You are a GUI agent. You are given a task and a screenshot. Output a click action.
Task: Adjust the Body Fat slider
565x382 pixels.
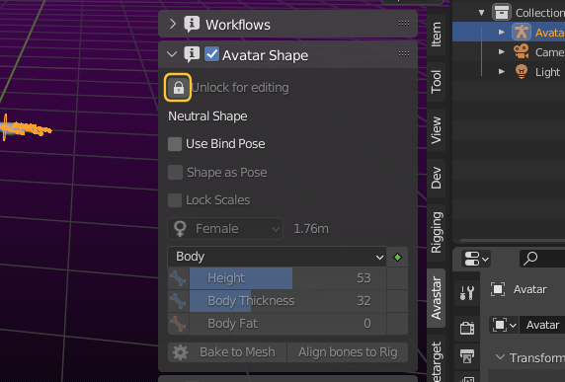pyautogui.click(x=287, y=324)
